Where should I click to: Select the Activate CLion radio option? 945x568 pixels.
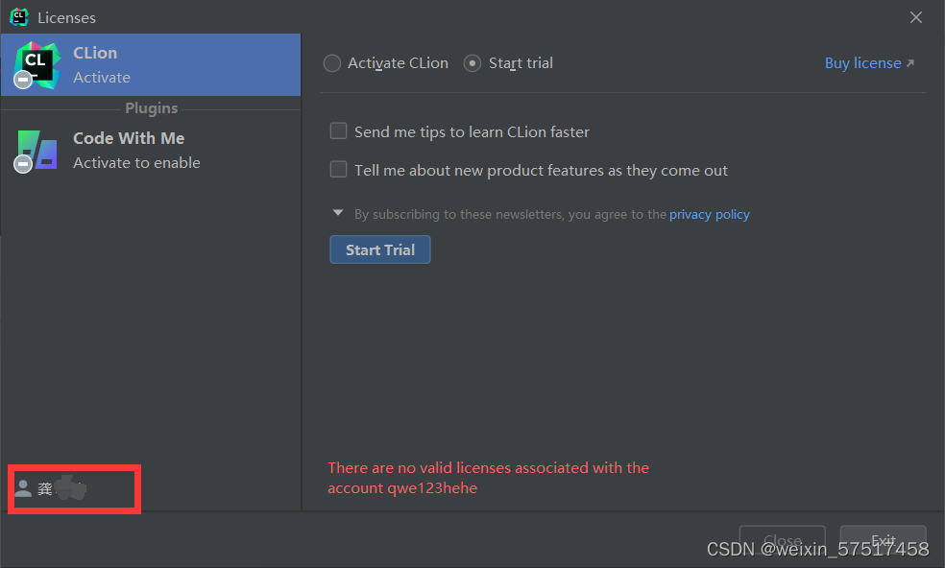tap(332, 63)
